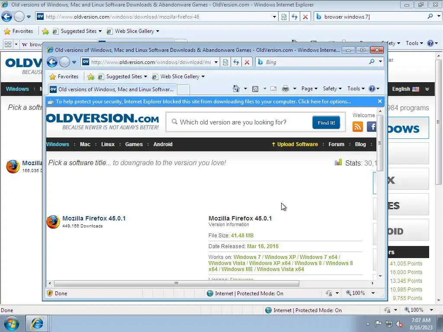The height and width of the screenshot is (332, 443).
Task: Click RSS feeds icon in front toolbar
Action: [x=255, y=89]
